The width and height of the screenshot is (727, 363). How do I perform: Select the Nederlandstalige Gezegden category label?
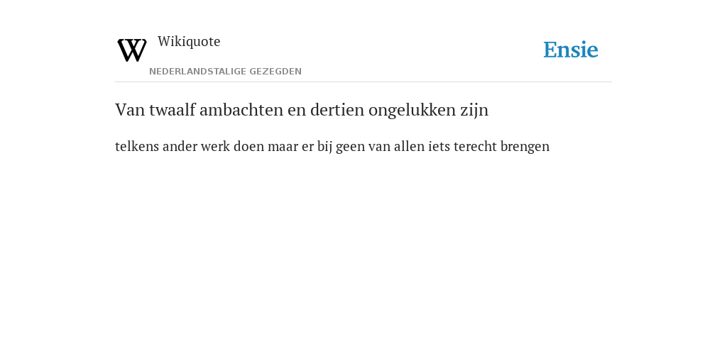pyautogui.click(x=225, y=72)
